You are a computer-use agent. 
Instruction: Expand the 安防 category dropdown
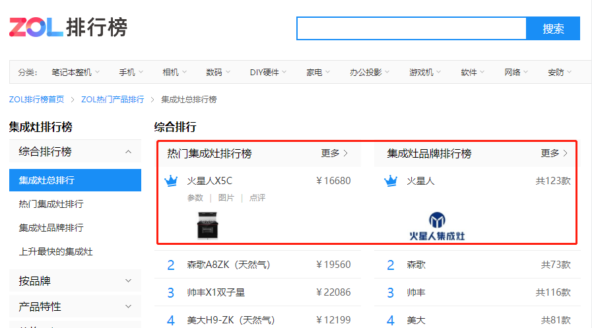(560, 72)
